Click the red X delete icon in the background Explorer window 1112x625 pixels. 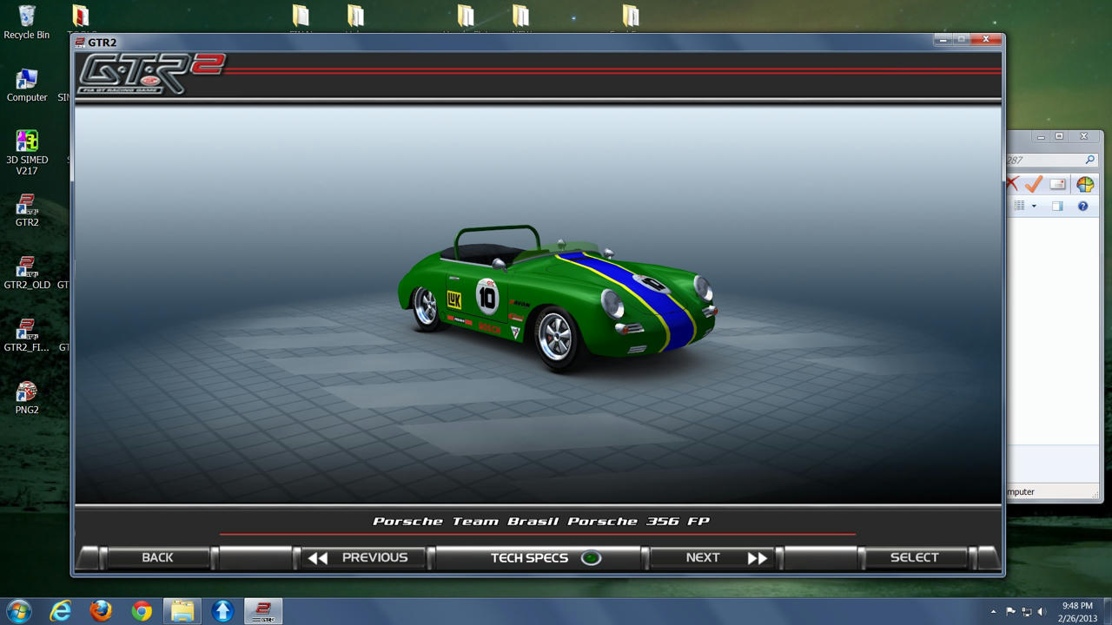tap(1012, 183)
